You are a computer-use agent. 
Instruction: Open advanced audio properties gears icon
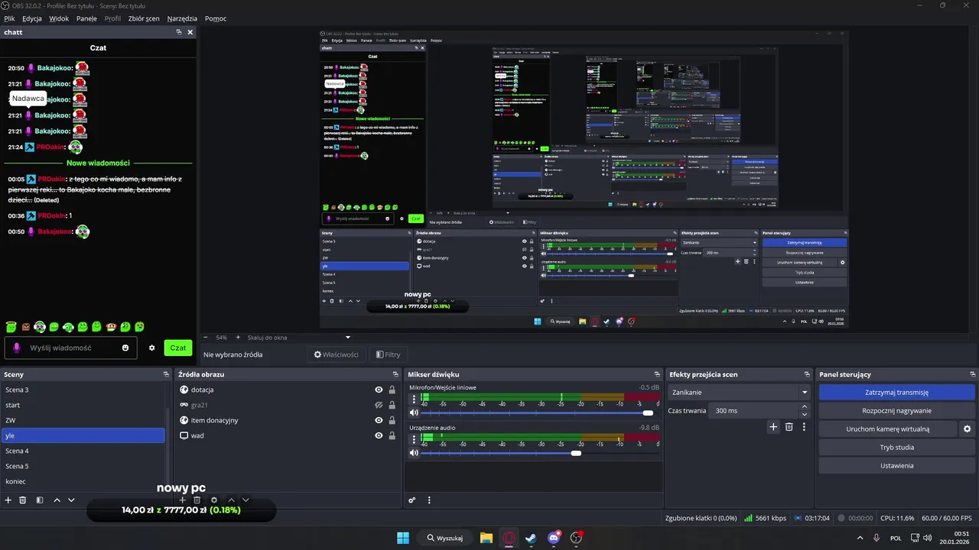click(x=412, y=500)
